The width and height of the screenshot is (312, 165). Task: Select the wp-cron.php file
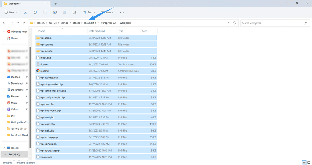click(96, 104)
